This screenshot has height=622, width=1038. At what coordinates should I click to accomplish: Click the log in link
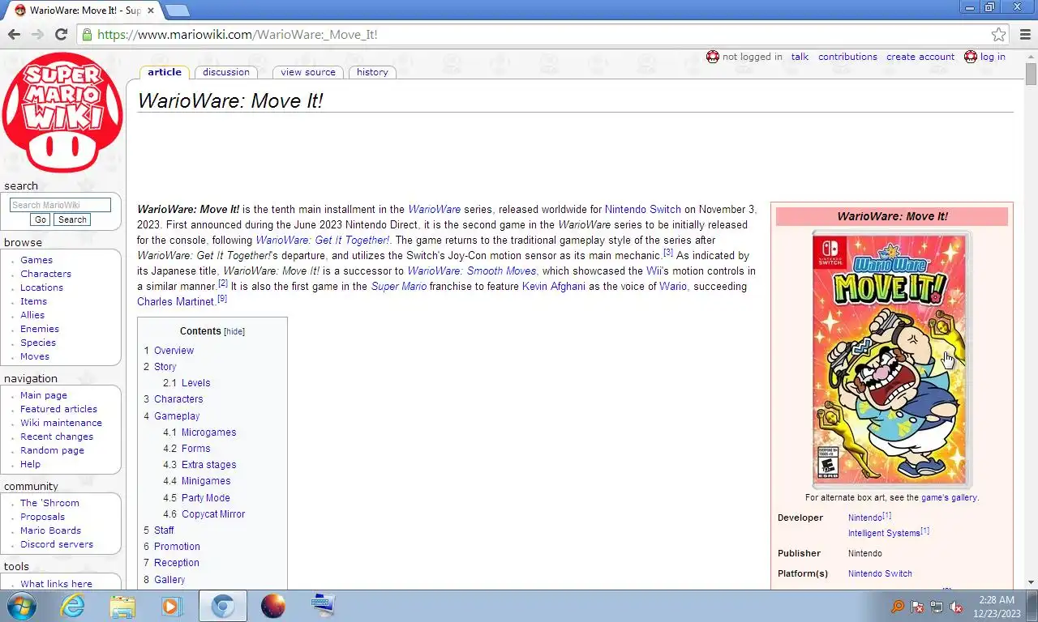click(x=993, y=57)
